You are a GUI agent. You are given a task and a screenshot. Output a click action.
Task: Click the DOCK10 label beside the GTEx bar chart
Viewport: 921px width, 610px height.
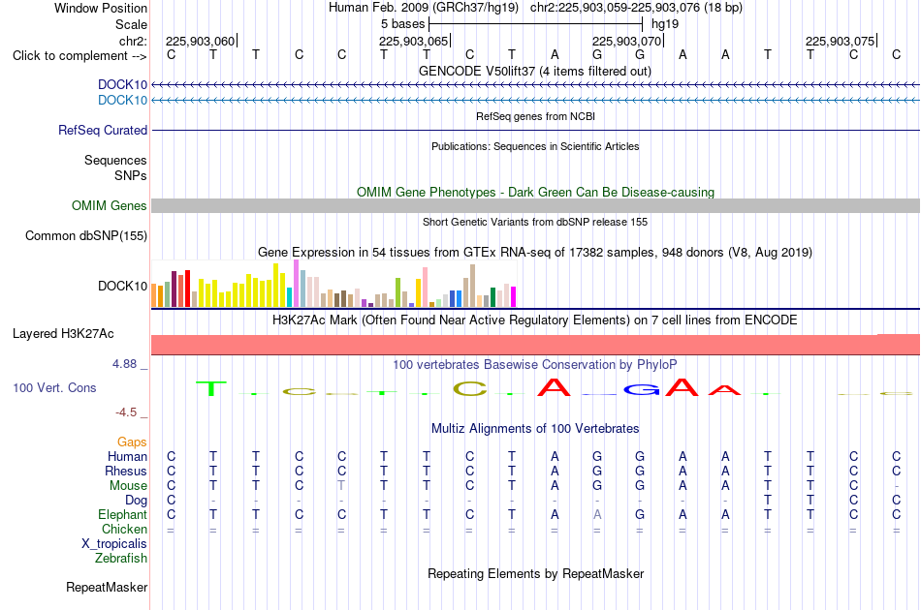tap(123, 286)
